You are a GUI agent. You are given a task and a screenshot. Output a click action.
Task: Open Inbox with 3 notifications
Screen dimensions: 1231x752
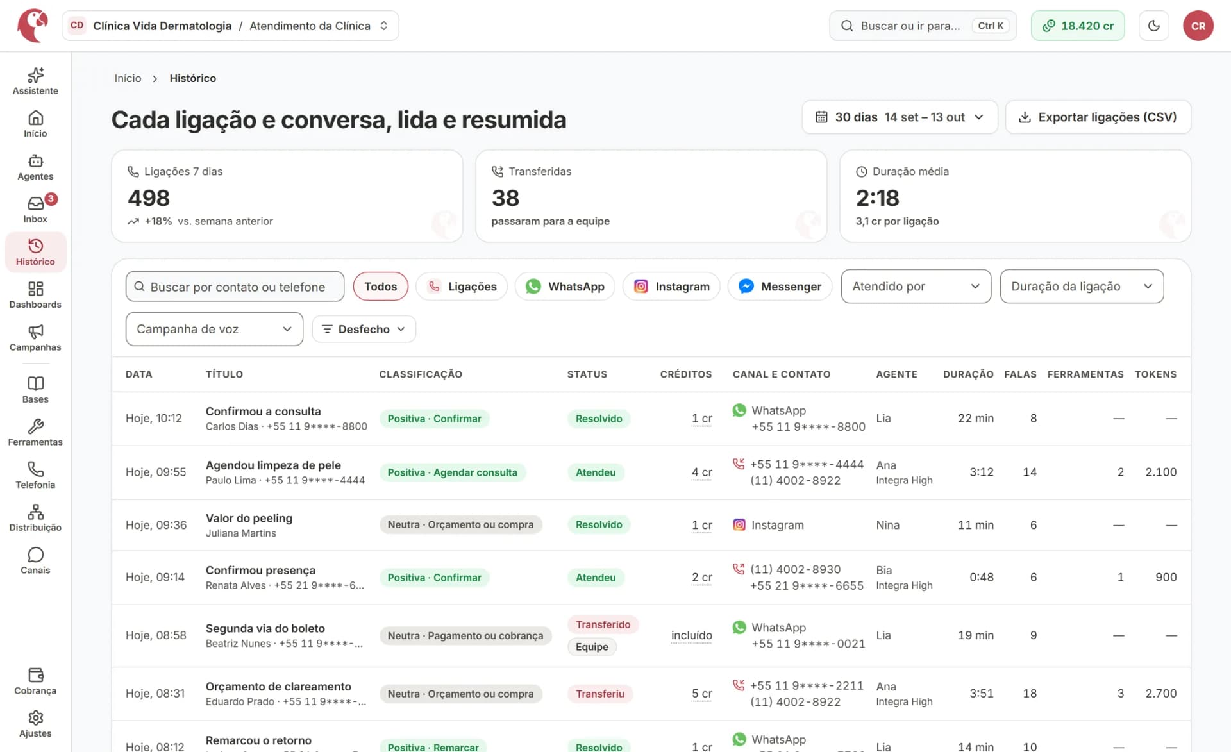tap(35, 210)
